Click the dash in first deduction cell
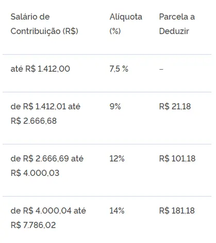The height and width of the screenshot is (243, 216). point(161,69)
